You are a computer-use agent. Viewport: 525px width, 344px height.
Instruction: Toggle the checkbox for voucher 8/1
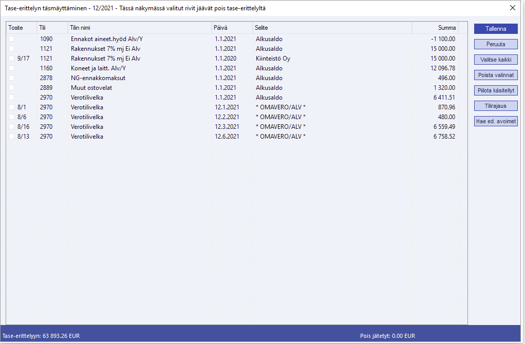pyautogui.click(x=12, y=107)
